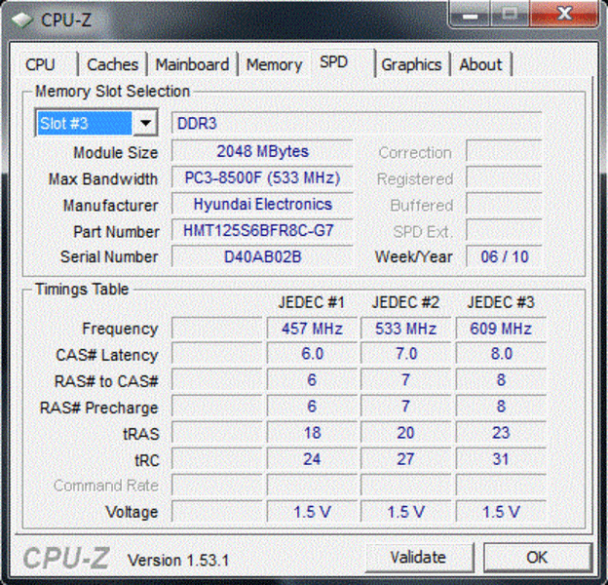Click the Validate button
Viewport: 608px width, 585px height.
[x=418, y=557]
